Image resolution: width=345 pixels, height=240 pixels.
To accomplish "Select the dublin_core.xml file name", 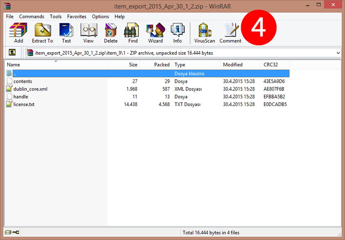I will (x=30, y=89).
